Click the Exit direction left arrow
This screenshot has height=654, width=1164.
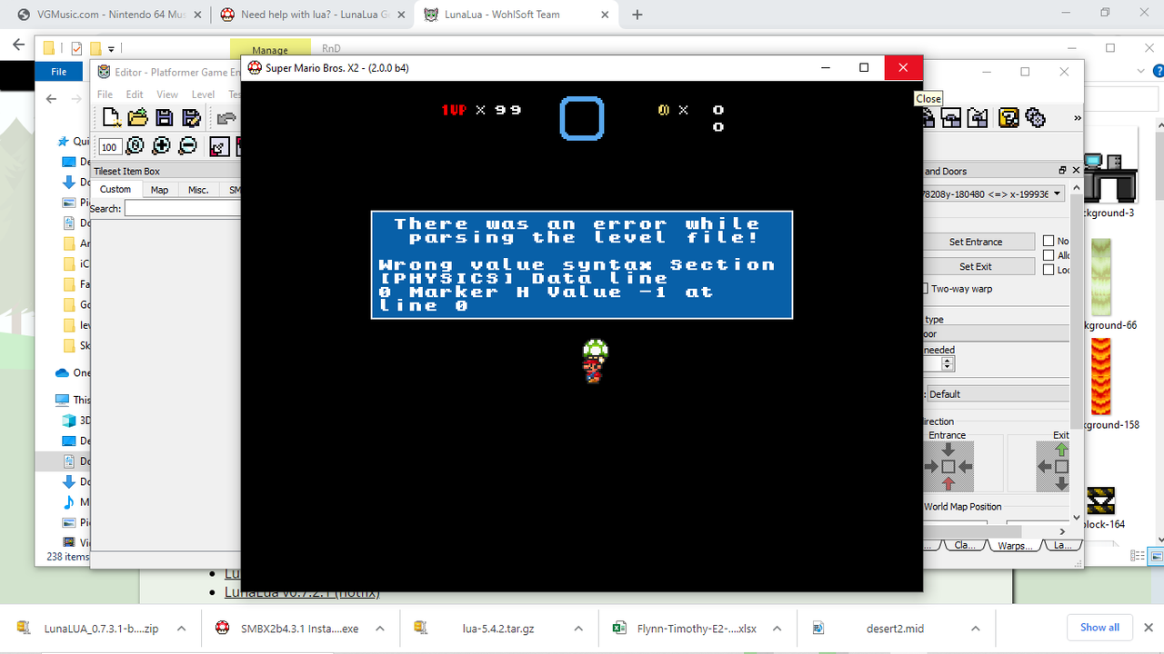[x=1044, y=466]
